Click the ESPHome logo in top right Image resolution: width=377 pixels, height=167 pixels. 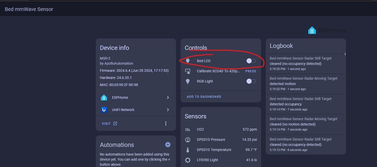pos(327,31)
